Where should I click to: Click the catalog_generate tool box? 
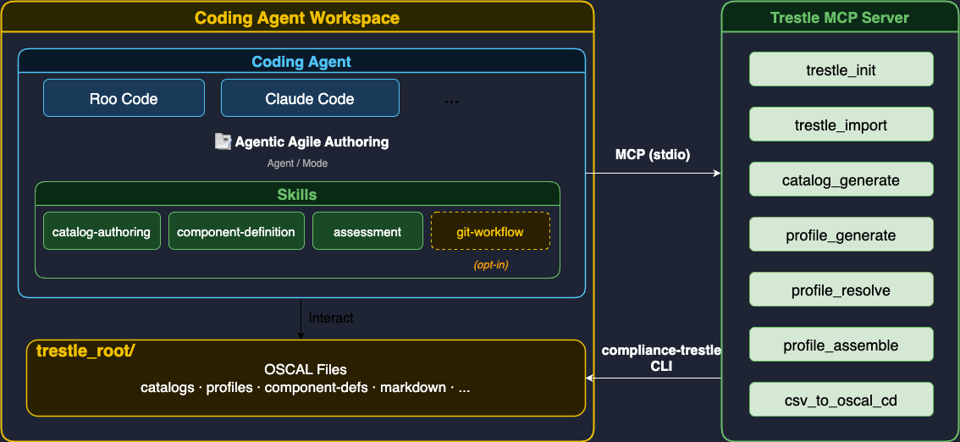[x=841, y=180]
